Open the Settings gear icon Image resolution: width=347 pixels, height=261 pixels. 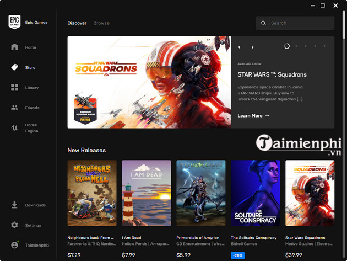(x=14, y=225)
